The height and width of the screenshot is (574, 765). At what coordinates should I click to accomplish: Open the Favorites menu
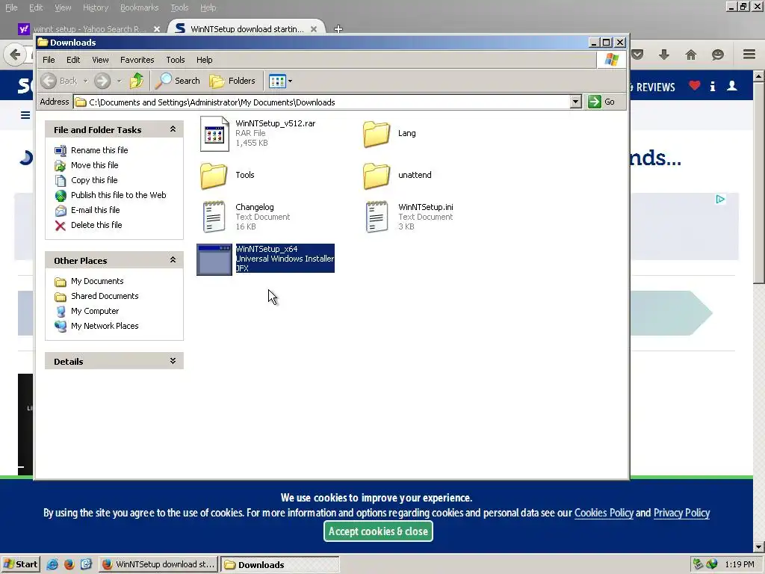(x=137, y=60)
